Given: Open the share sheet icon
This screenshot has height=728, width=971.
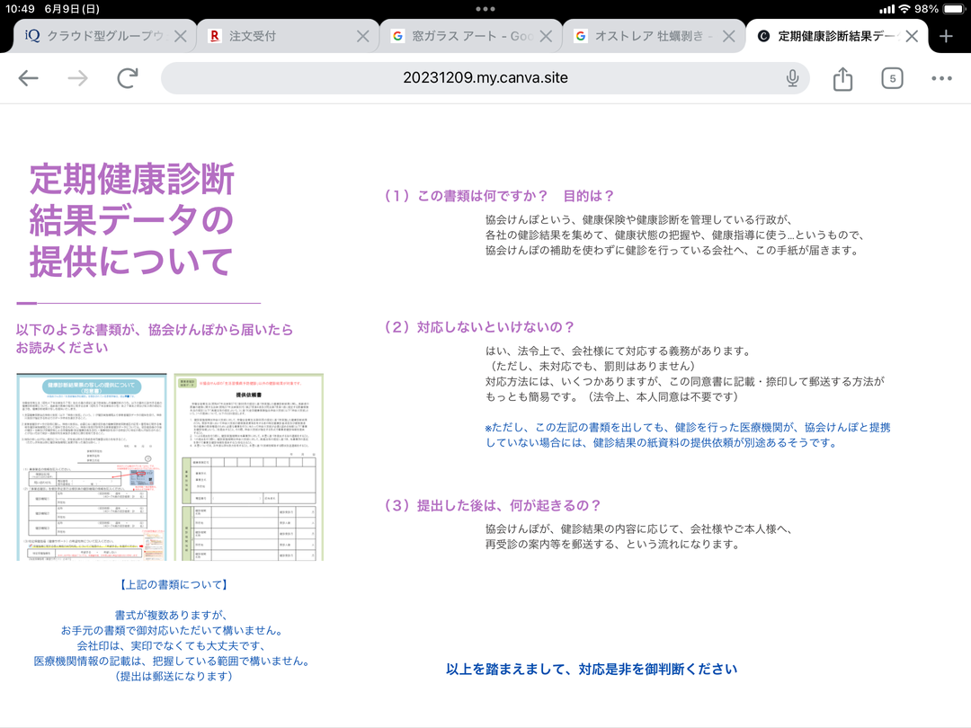Looking at the screenshot, I should tap(842, 78).
